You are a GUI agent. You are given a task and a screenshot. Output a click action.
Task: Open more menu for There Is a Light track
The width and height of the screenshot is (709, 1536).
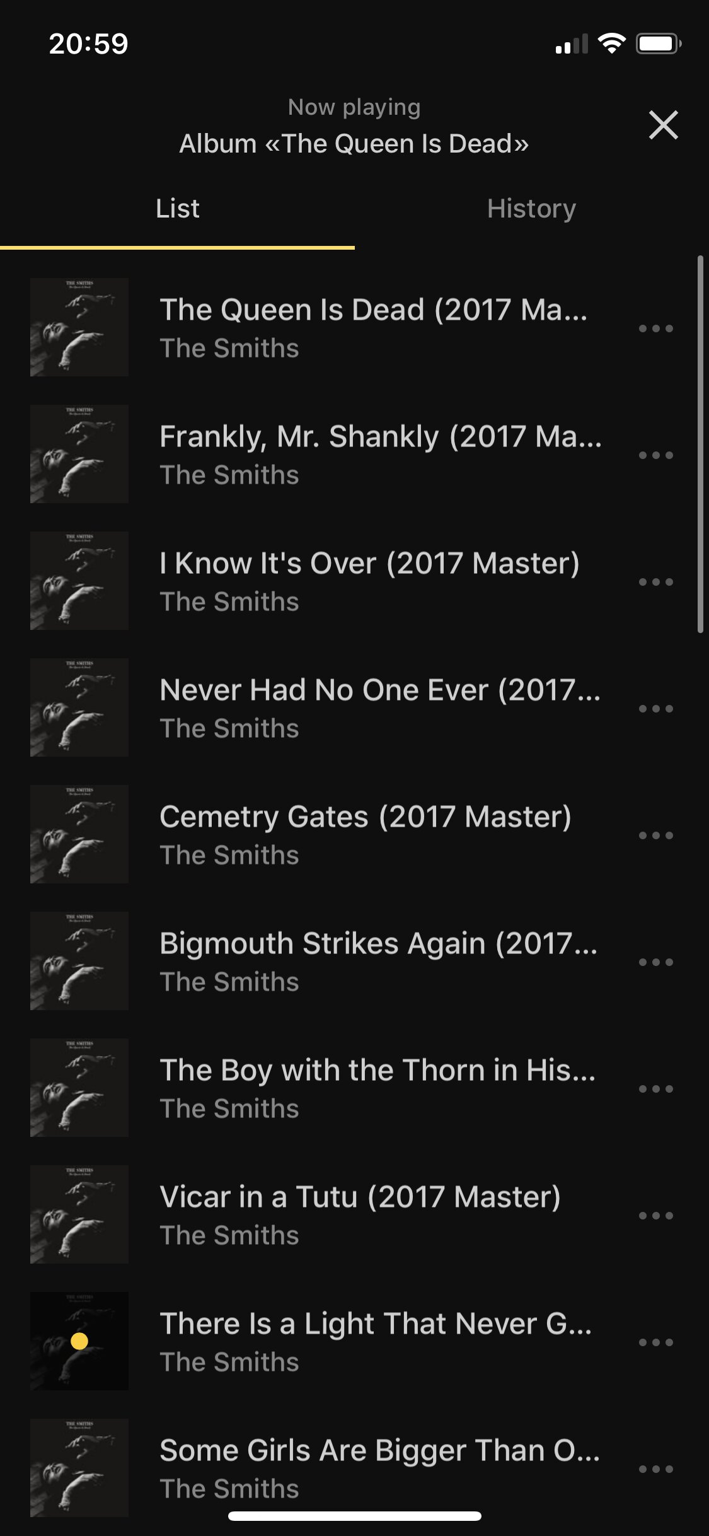tap(656, 1342)
